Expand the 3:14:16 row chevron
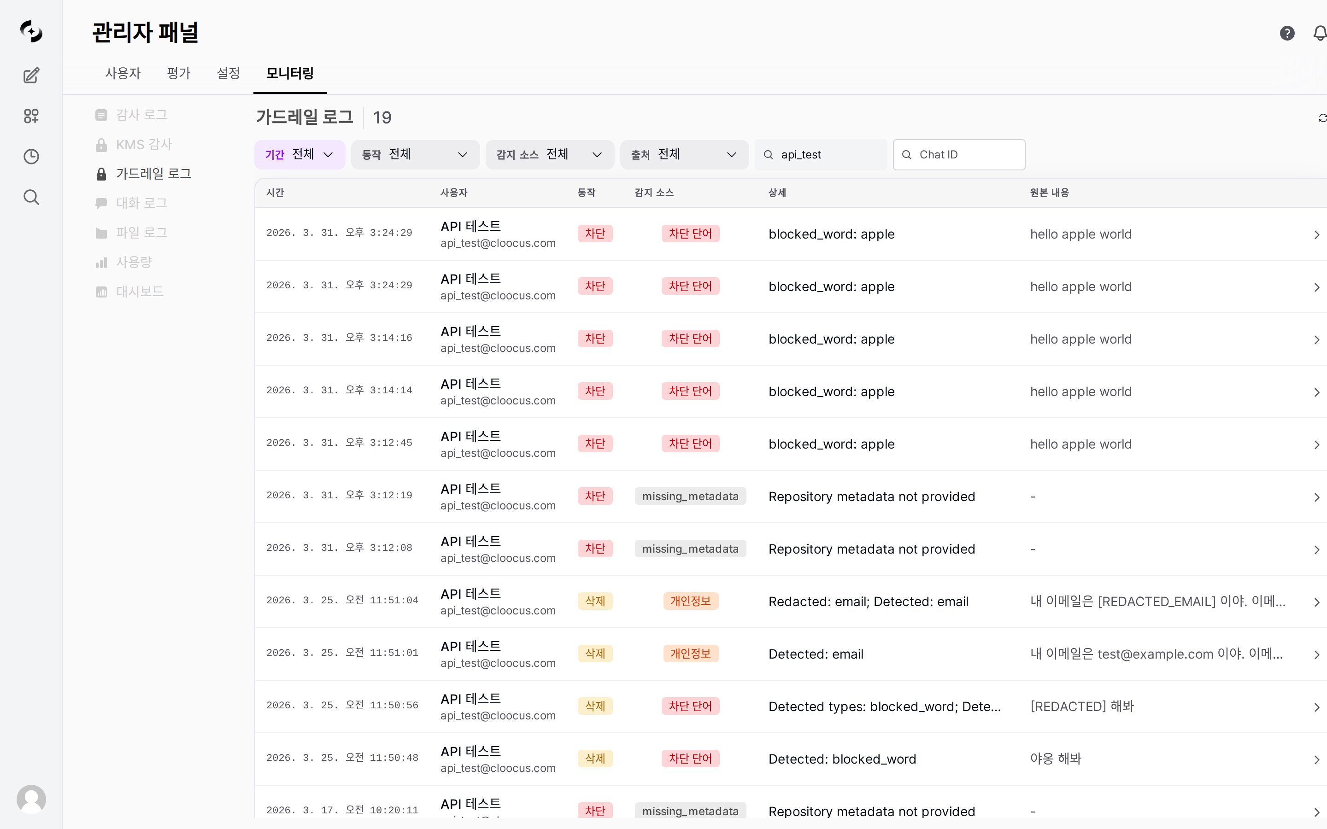This screenshot has width=1327, height=829. point(1316,340)
